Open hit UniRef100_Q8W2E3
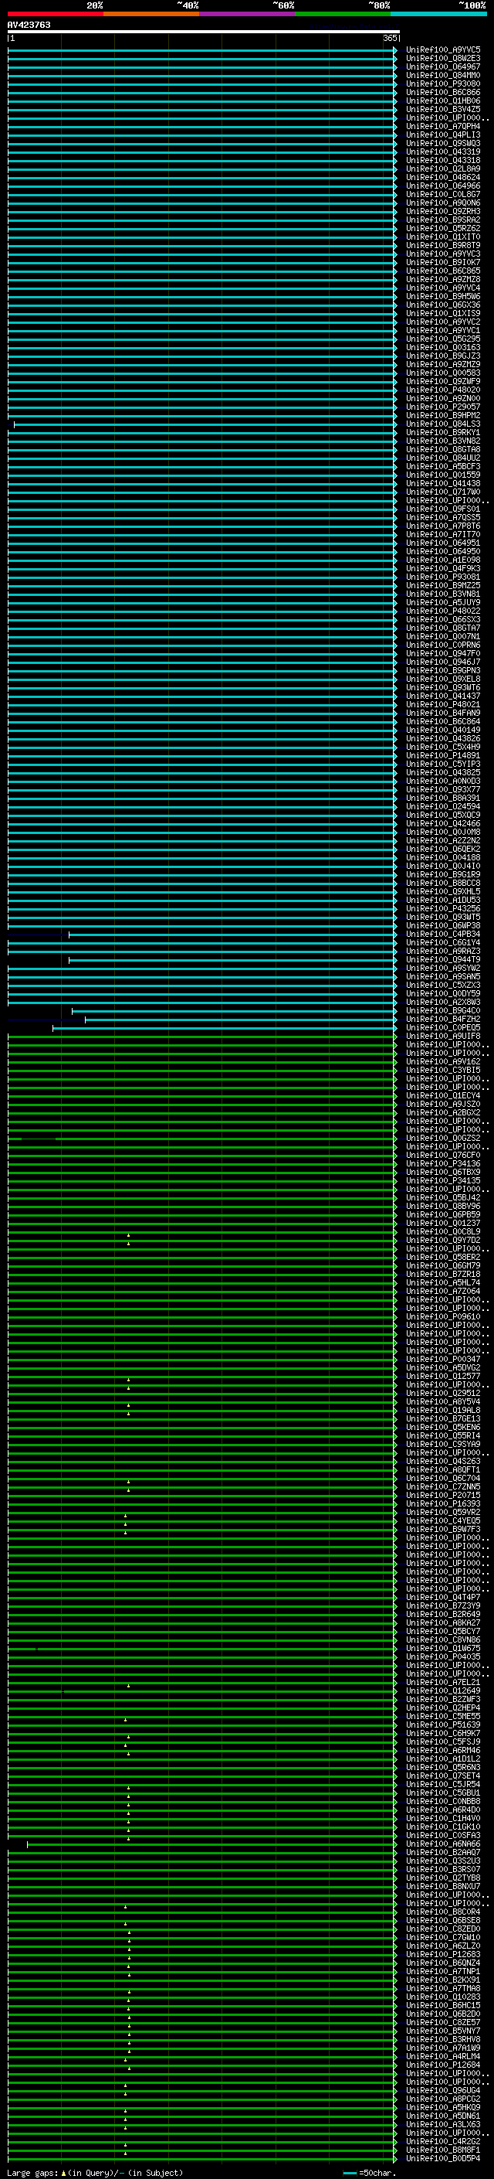 pyautogui.click(x=443, y=59)
